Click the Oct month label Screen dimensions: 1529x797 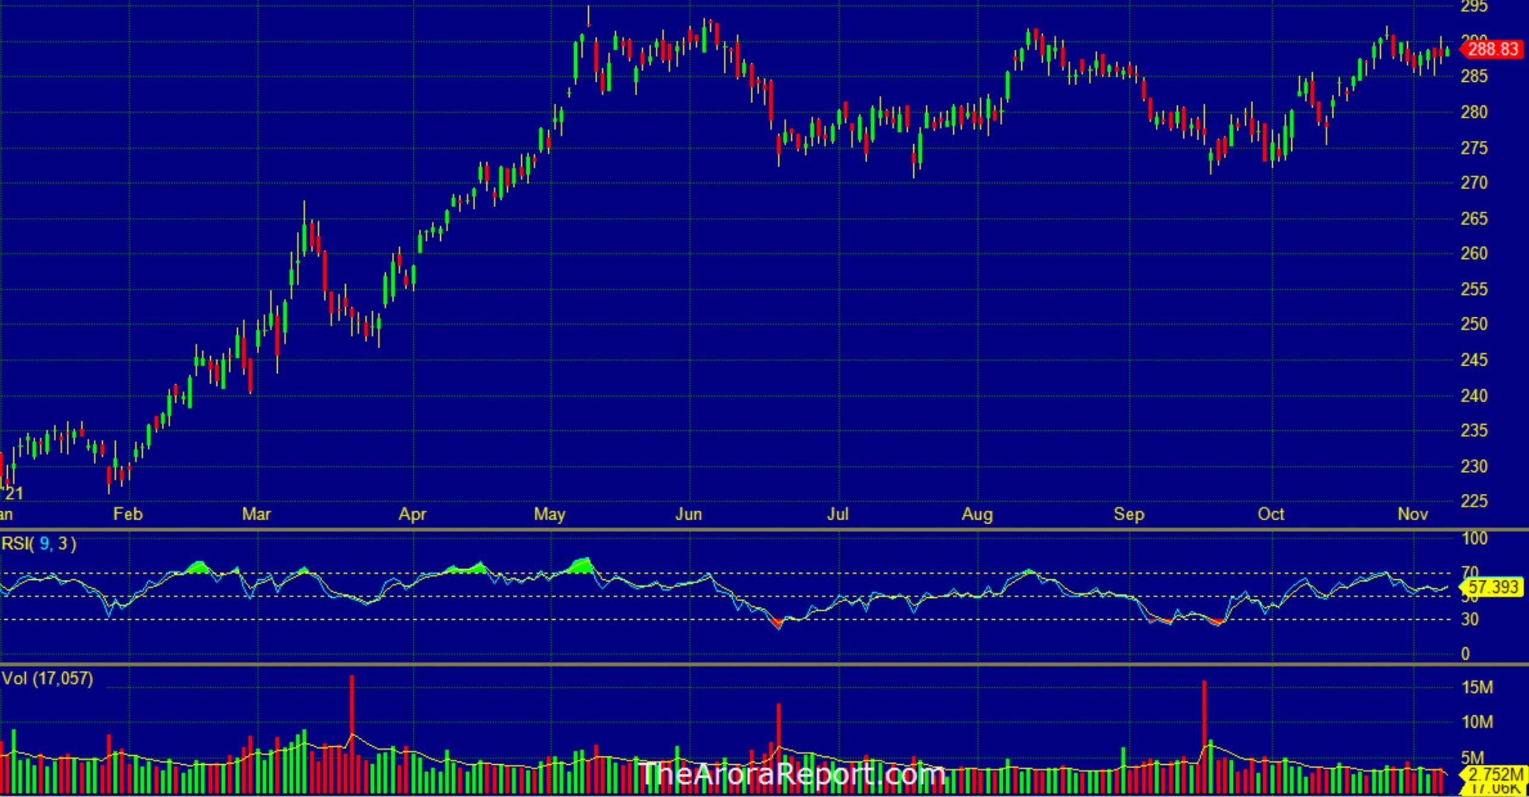click(x=1270, y=514)
